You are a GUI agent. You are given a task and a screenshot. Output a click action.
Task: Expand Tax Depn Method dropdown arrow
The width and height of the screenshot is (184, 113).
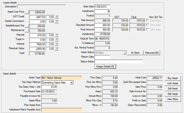[71, 83]
